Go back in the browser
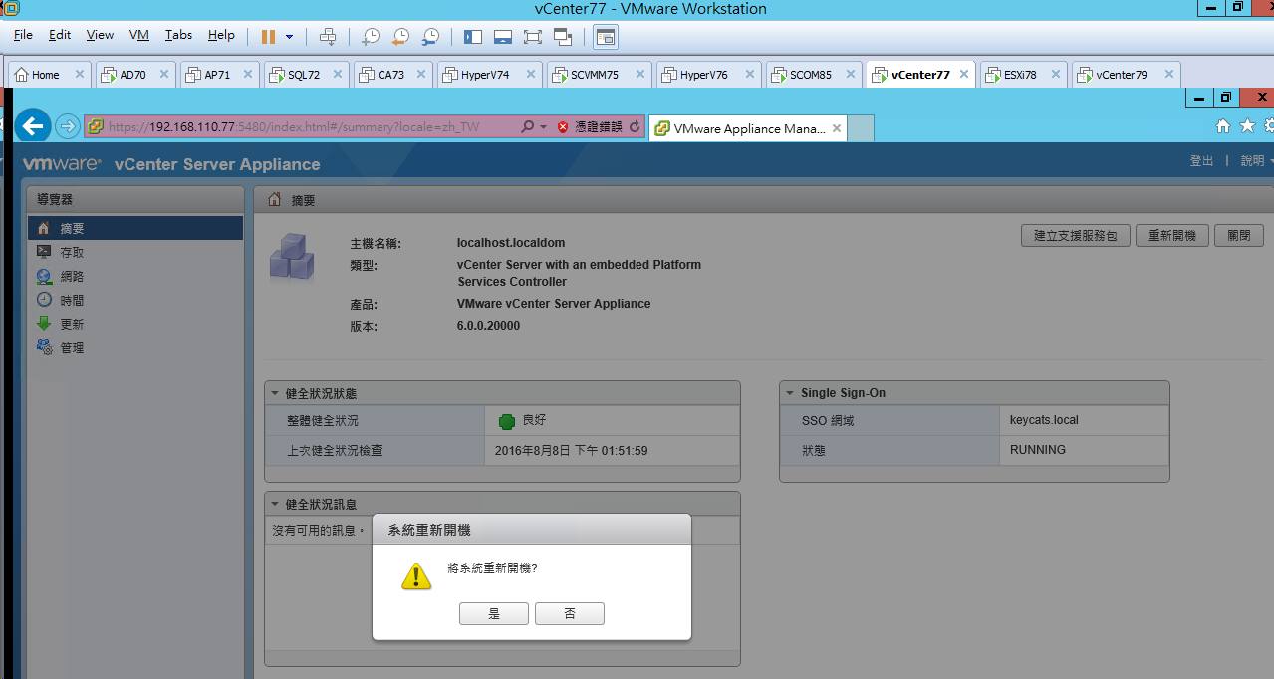The image size is (1274, 679). 34,125
